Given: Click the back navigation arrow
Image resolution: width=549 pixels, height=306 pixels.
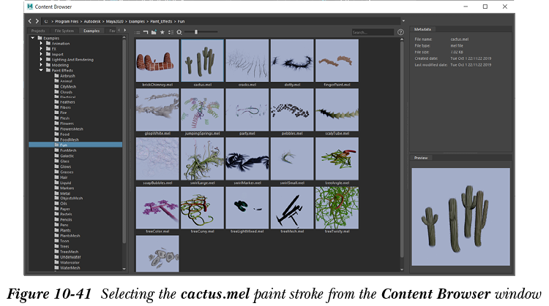Looking at the screenshot, I should point(31,22).
